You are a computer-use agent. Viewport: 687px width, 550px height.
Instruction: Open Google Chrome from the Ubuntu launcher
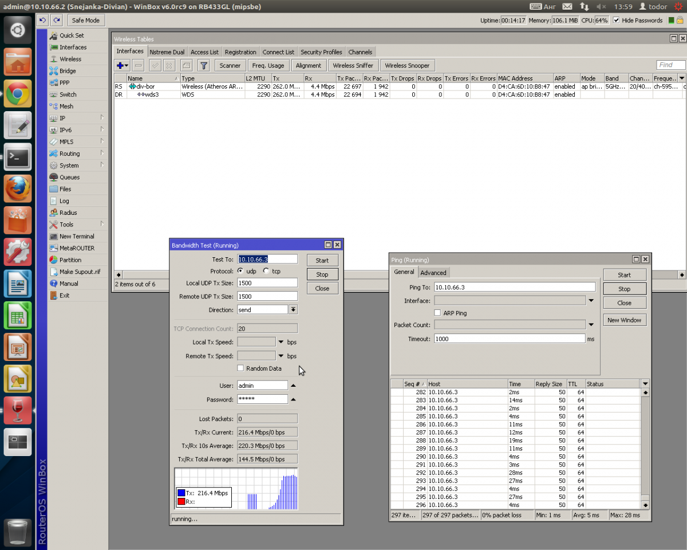(x=18, y=93)
